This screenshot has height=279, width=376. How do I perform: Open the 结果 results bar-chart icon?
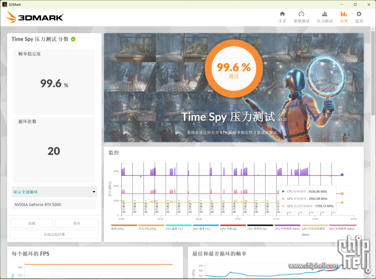pyautogui.click(x=344, y=14)
